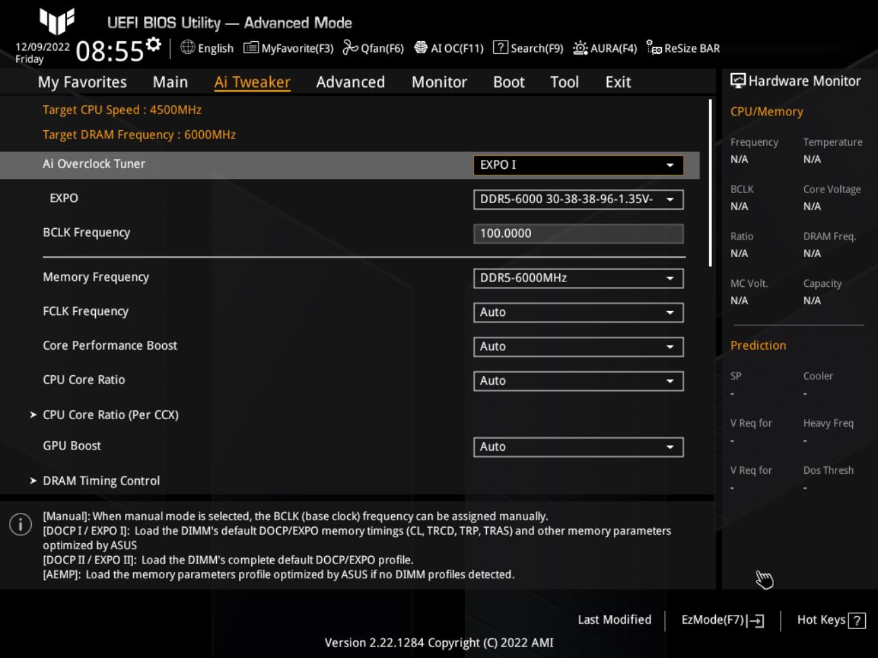The width and height of the screenshot is (878, 658).
Task: Expand DRAM Timing Control submenu
Action: 95,481
